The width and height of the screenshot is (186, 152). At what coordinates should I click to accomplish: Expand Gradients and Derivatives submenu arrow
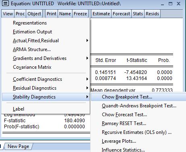pyautogui.click(x=87, y=58)
